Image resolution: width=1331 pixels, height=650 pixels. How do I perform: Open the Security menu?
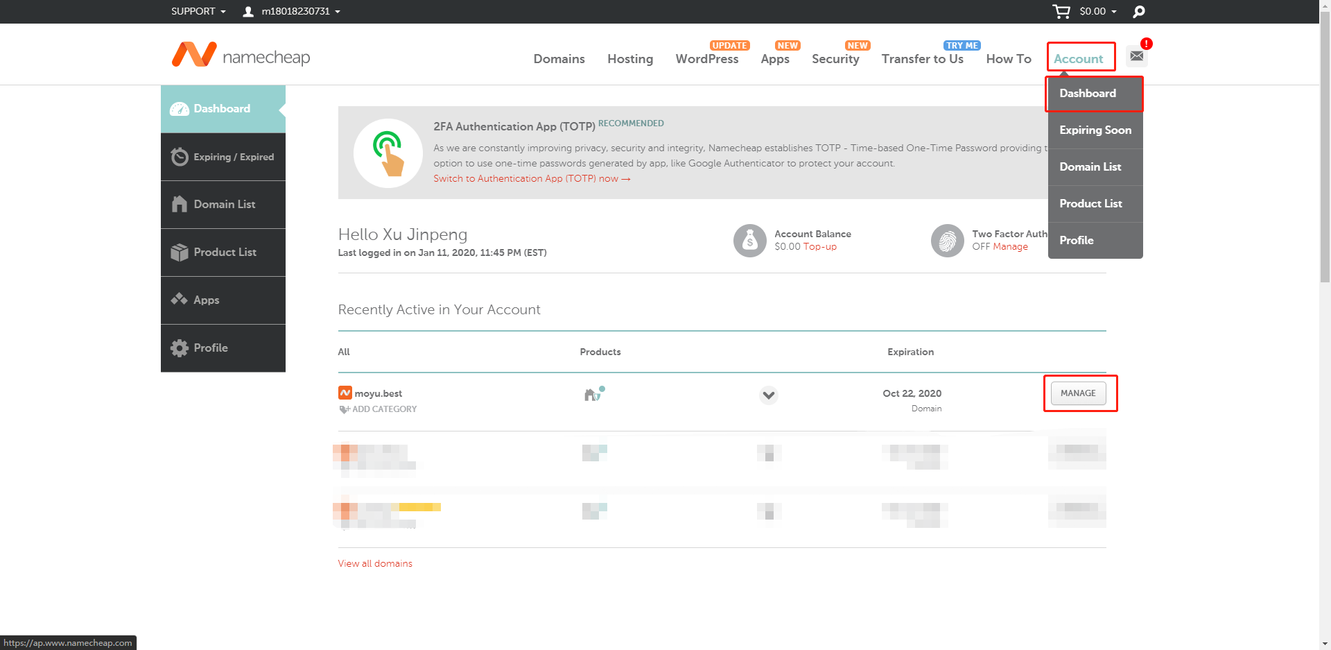[835, 59]
